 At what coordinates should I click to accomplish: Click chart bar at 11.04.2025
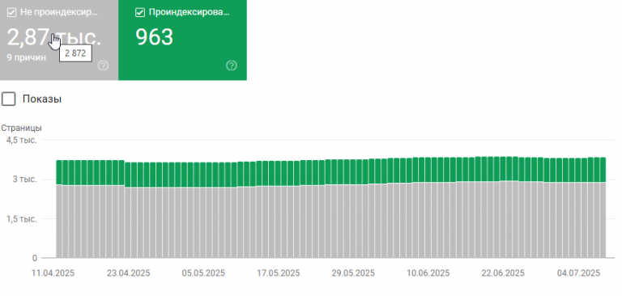click(x=59, y=209)
